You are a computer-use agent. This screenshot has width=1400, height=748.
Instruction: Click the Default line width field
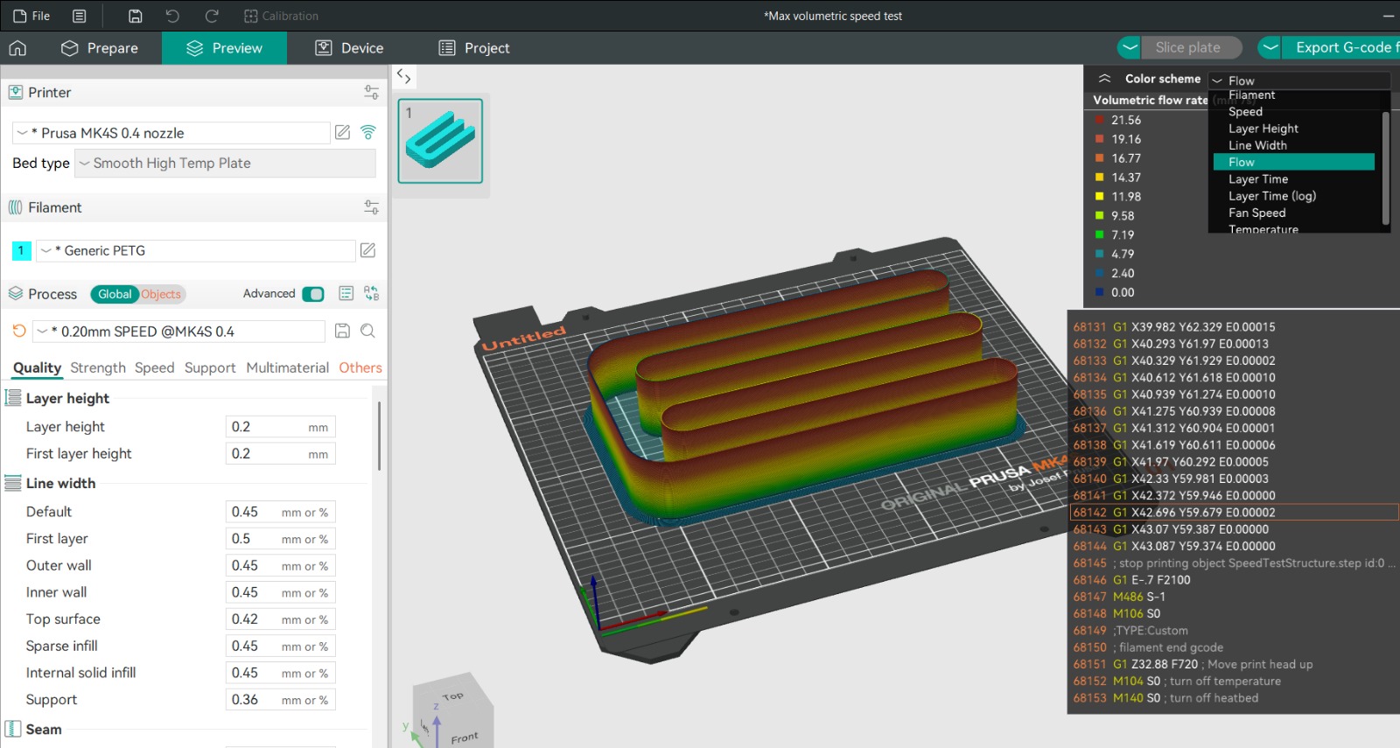280,512
